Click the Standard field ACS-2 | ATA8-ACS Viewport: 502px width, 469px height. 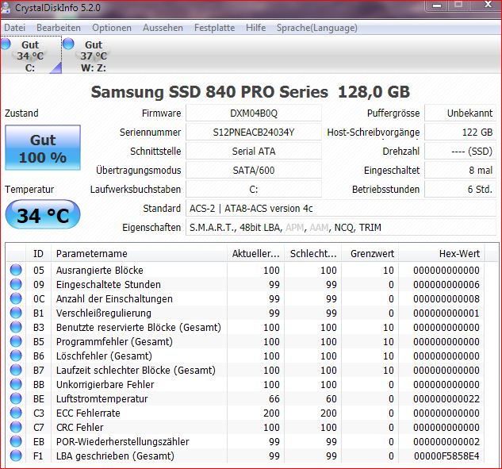tap(341, 209)
